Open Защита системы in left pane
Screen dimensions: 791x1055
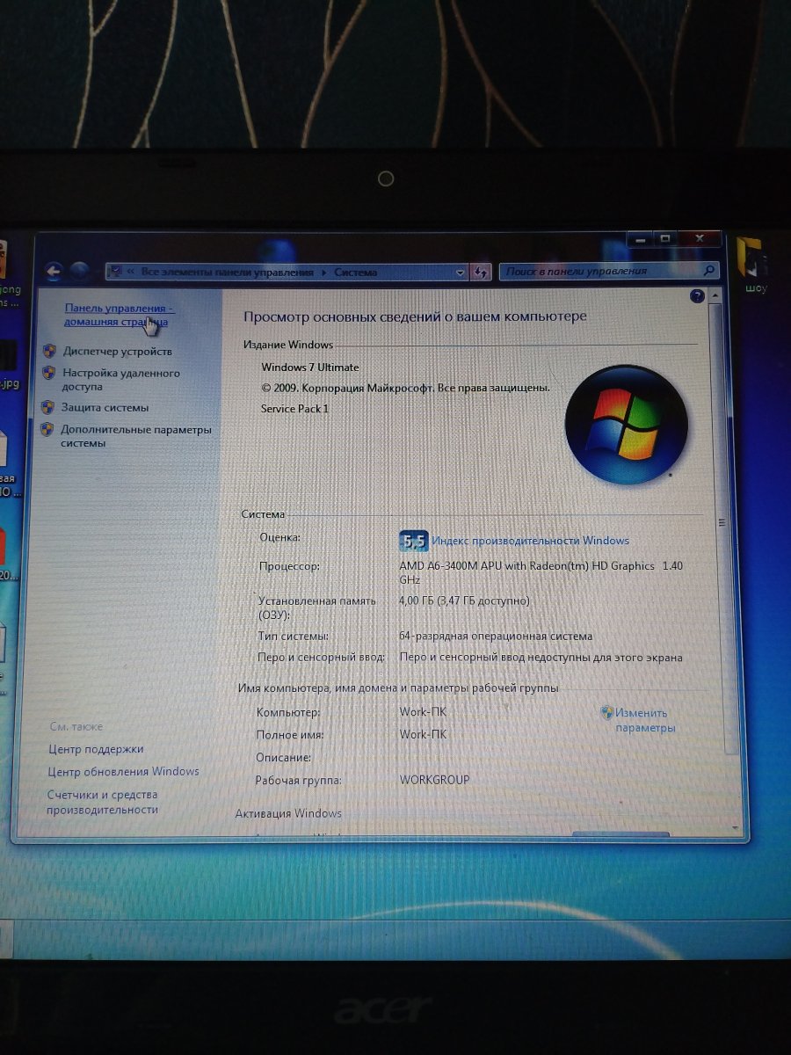click(105, 408)
